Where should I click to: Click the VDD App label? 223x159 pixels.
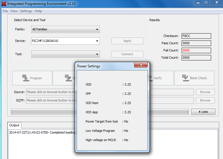point(92,112)
